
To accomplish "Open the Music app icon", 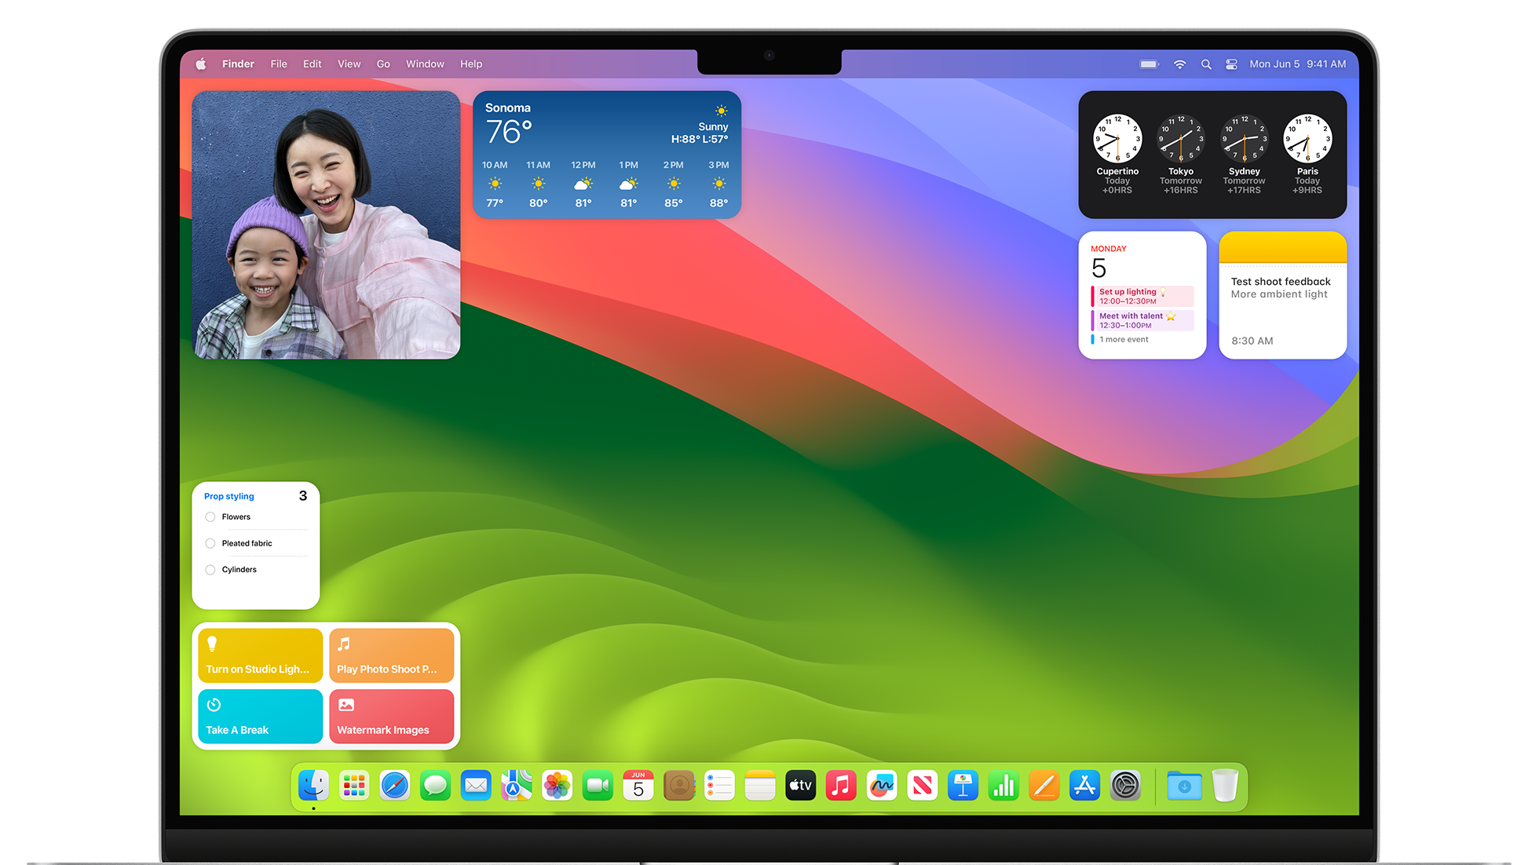I will click(841, 786).
